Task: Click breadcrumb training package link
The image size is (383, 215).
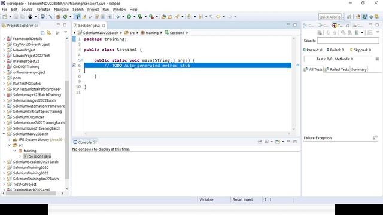Action: (x=152, y=33)
